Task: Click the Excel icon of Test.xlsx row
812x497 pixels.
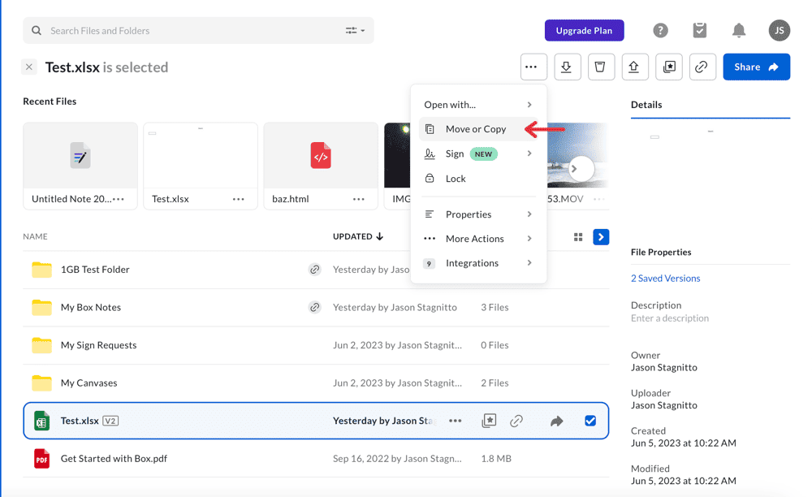Action: [41, 421]
